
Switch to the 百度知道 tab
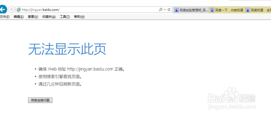258,10
